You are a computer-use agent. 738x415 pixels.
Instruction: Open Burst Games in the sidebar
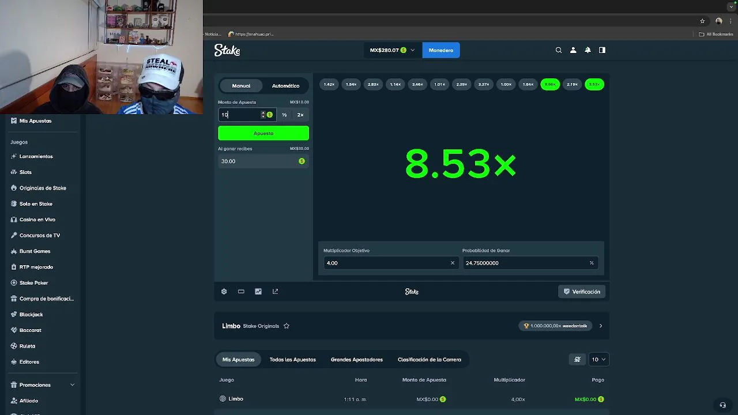point(35,251)
